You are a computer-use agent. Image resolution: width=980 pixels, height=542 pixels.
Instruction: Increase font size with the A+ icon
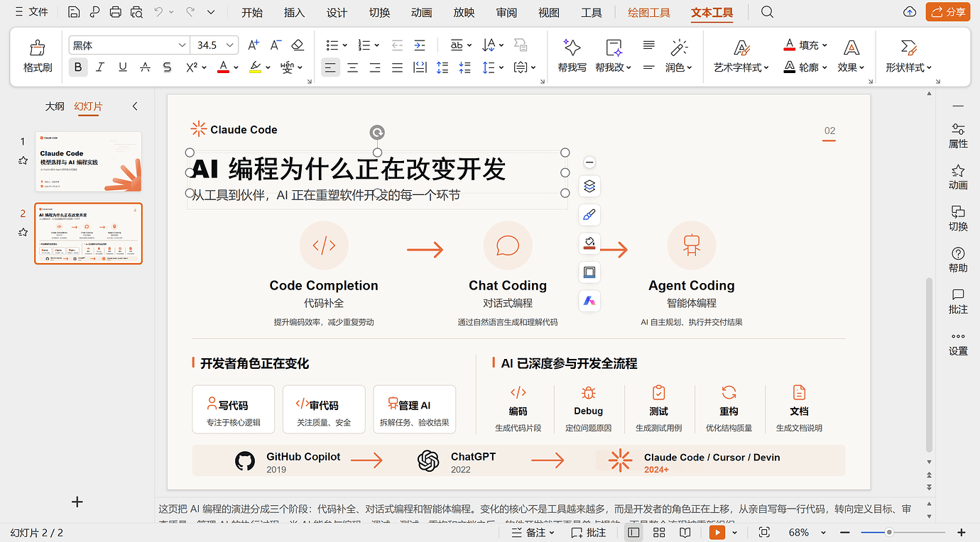point(254,45)
